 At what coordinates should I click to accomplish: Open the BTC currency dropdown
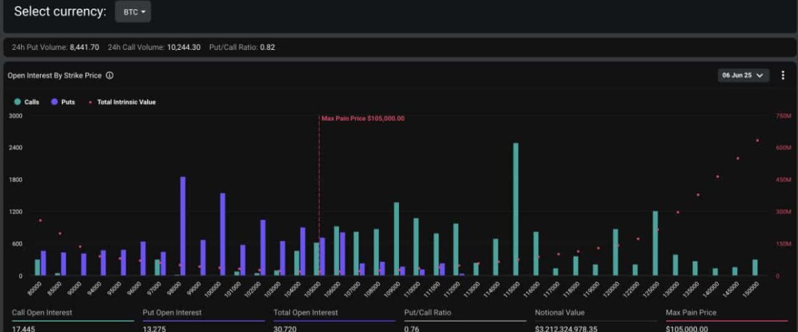click(x=133, y=12)
